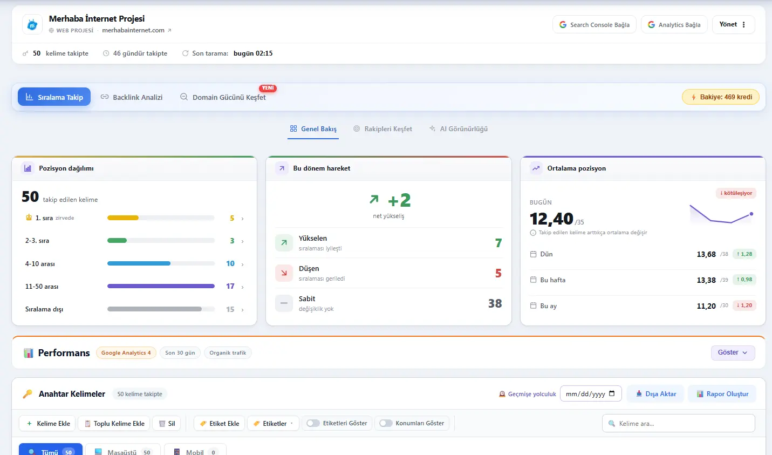Click the info icon under the 12,40 value
This screenshot has width=772, height=455.
click(533, 233)
